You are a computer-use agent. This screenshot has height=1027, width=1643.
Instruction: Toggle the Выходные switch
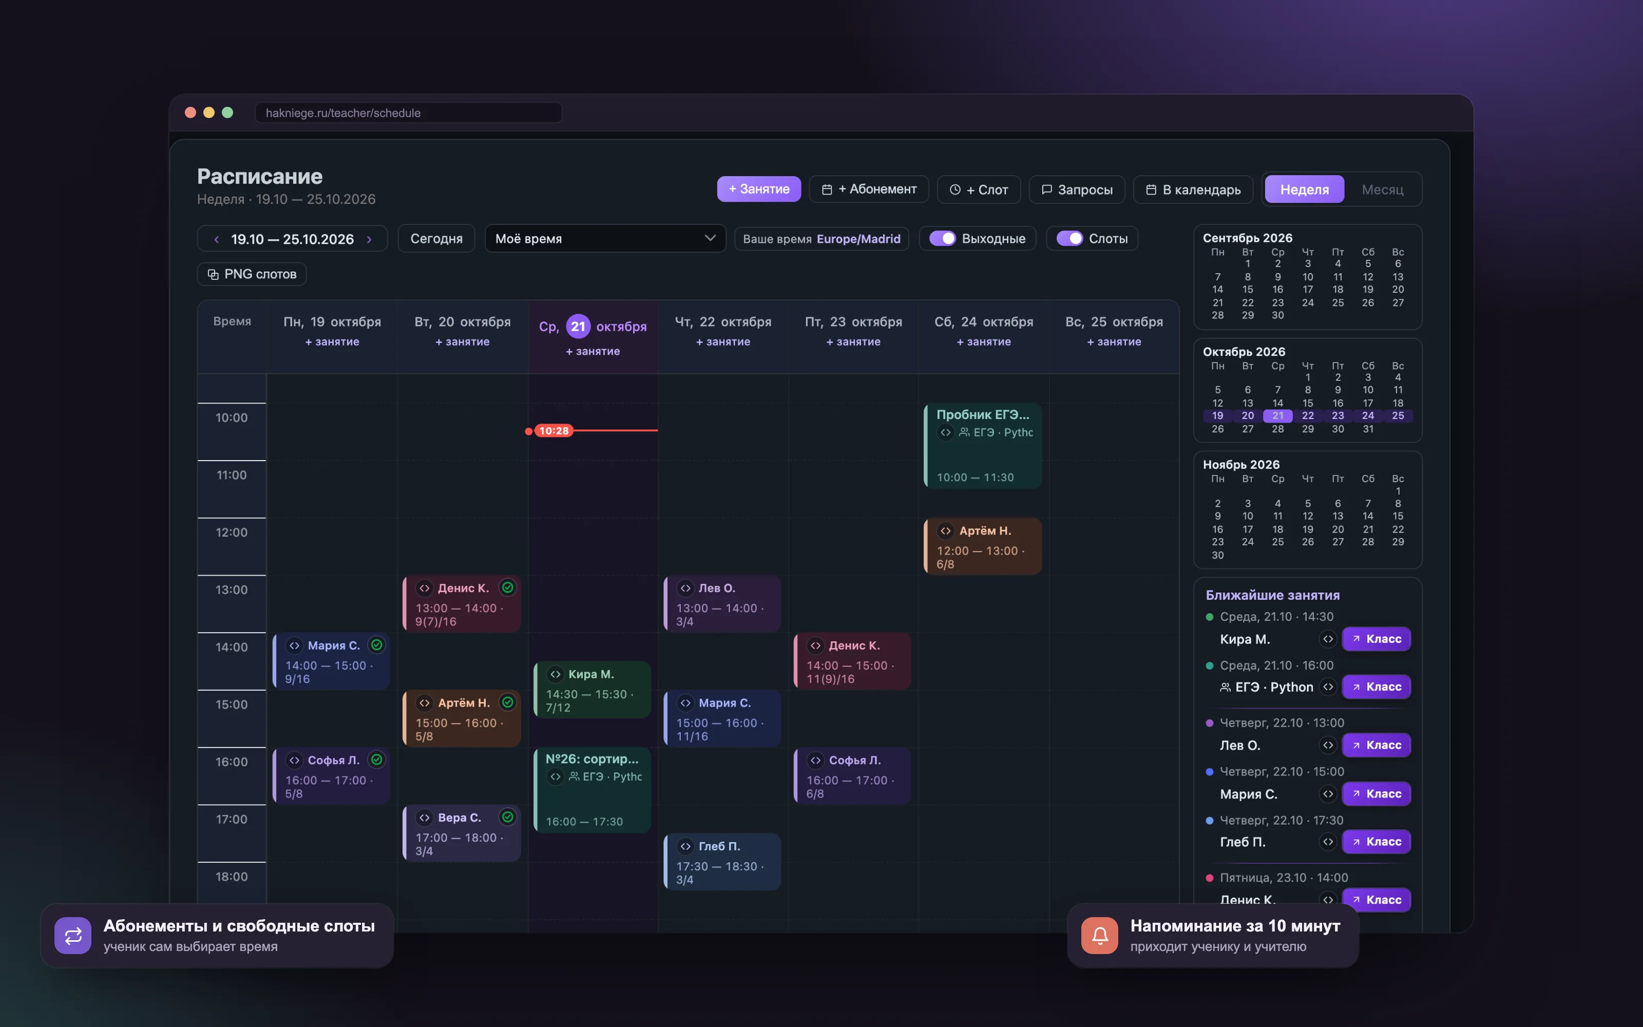tap(942, 238)
